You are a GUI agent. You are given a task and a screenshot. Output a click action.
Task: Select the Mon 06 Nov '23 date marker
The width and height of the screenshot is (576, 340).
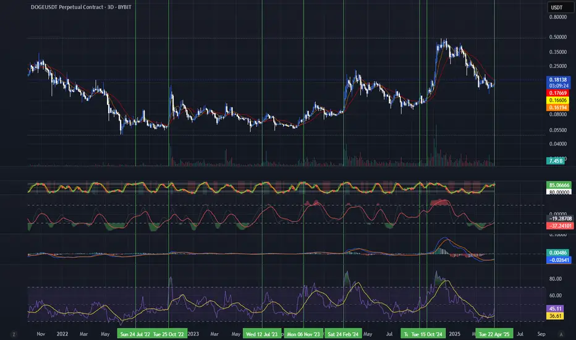coord(303,334)
